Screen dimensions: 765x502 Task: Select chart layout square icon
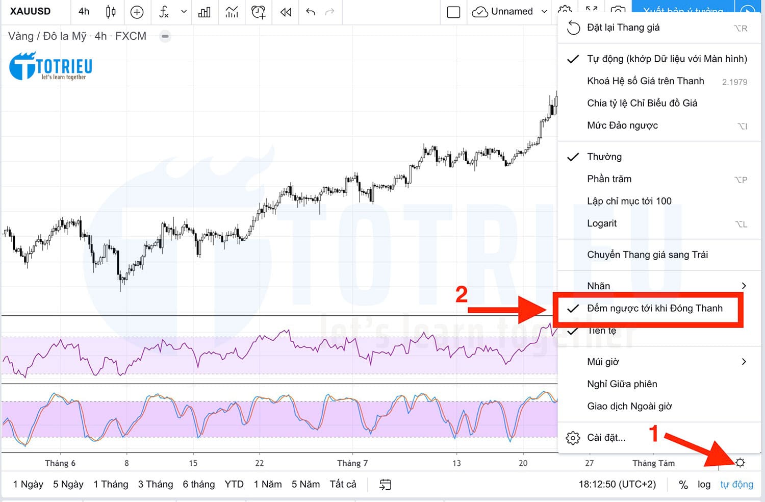(x=453, y=12)
